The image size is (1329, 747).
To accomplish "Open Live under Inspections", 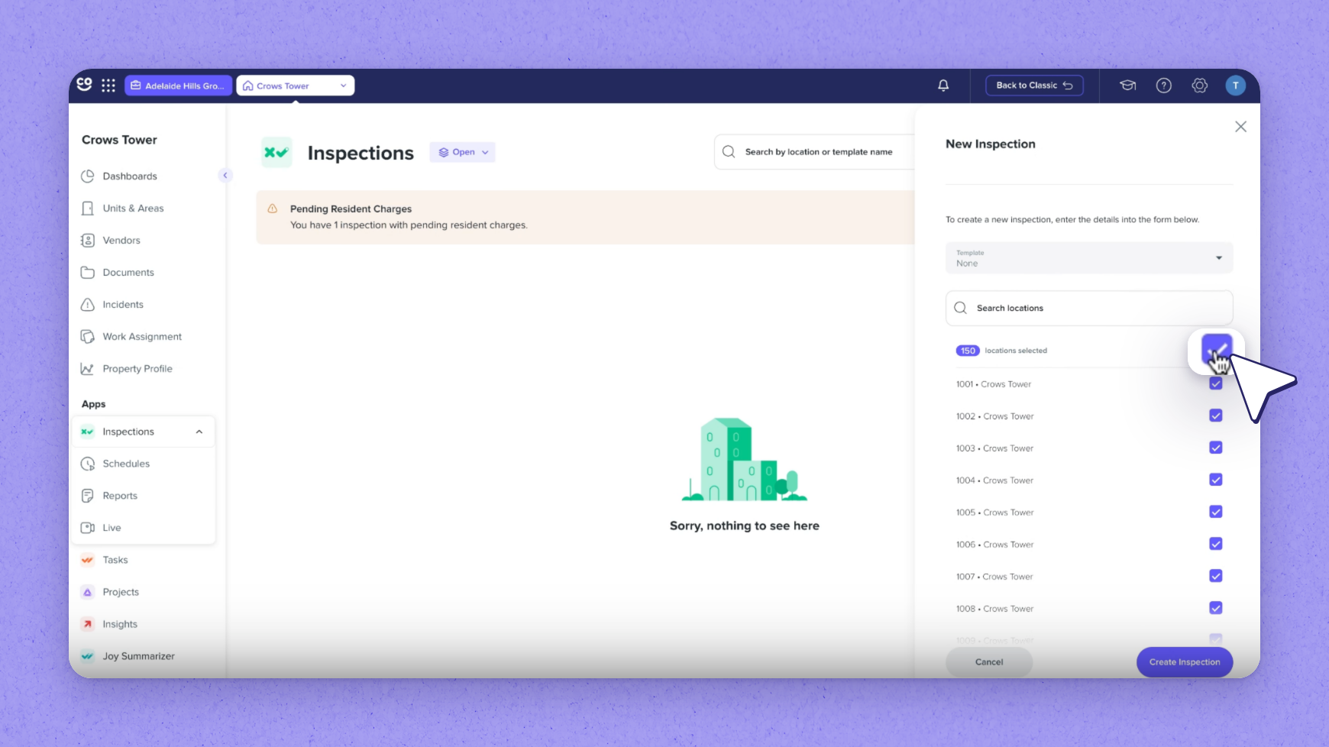I will pyautogui.click(x=112, y=528).
